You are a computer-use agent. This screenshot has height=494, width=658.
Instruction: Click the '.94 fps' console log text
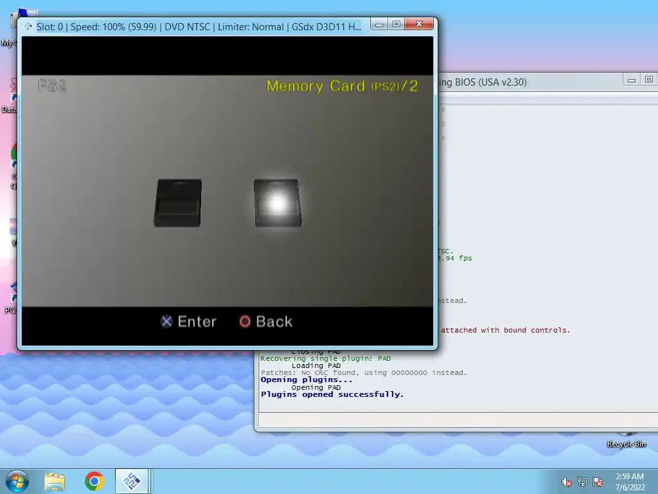[x=455, y=259]
